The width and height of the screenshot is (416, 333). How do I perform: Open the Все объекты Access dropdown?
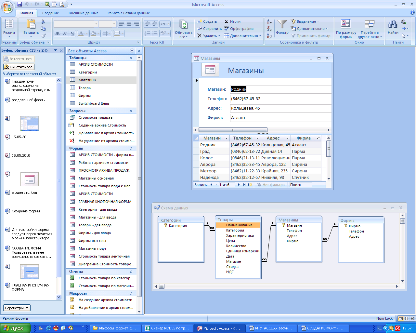tap(132, 51)
